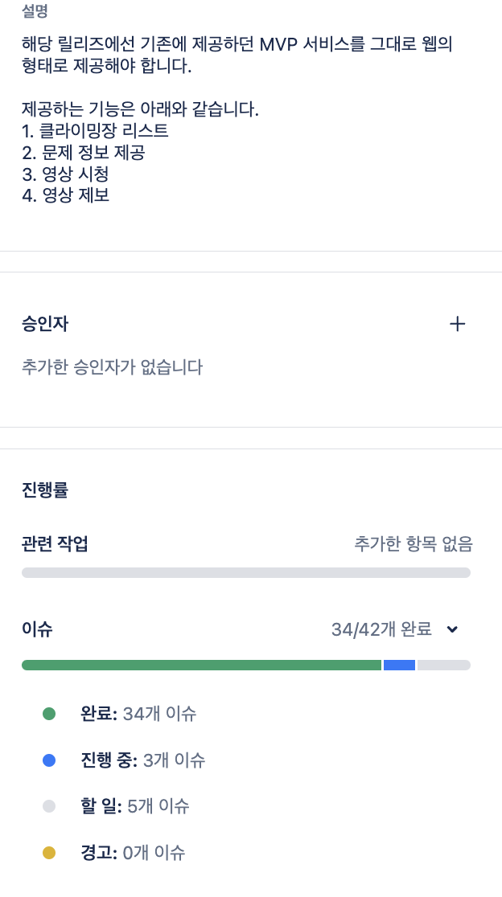This screenshot has height=897, width=502.
Task: Click the blue 진행 중 status dot icon
Action: (x=49, y=759)
